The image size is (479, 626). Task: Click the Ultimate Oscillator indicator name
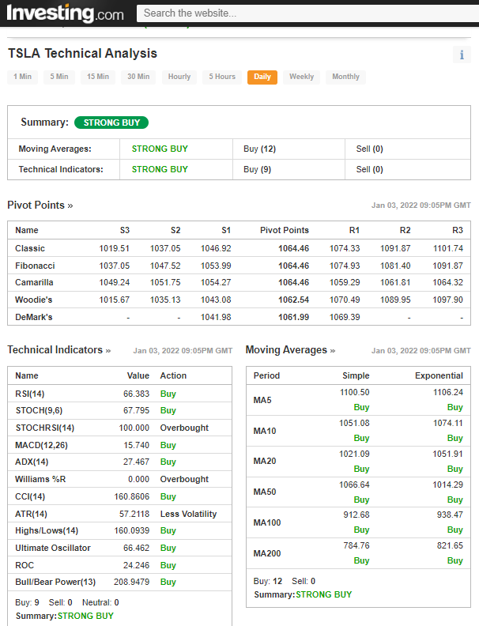pos(53,549)
